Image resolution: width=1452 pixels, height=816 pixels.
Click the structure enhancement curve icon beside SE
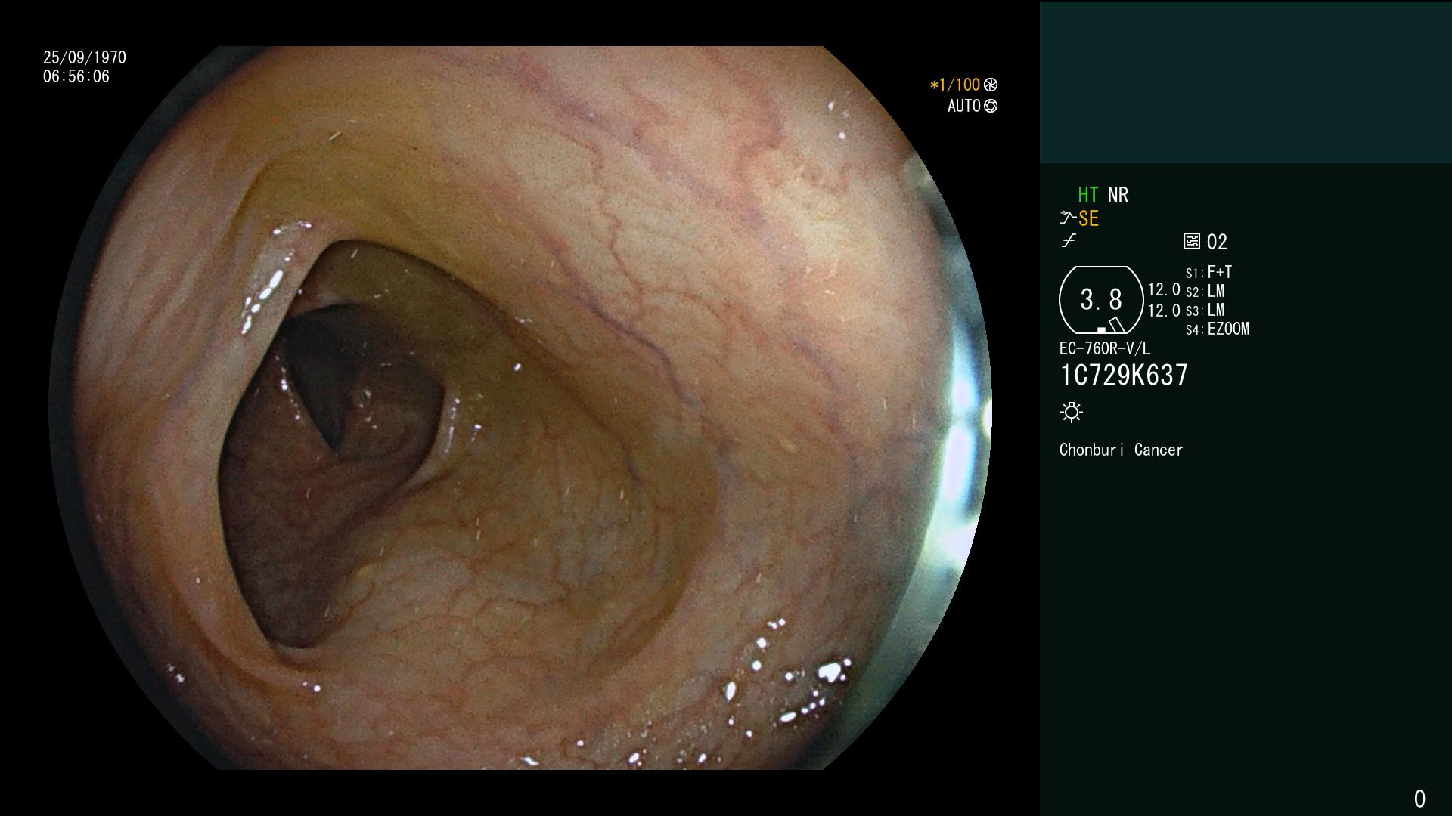(x=1068, y=218)
